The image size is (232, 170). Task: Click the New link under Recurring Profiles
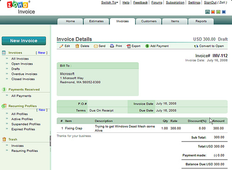coord(42,110)
